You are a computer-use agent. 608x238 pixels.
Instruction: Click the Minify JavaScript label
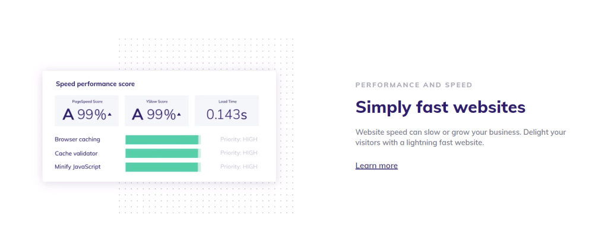[78, 167]
